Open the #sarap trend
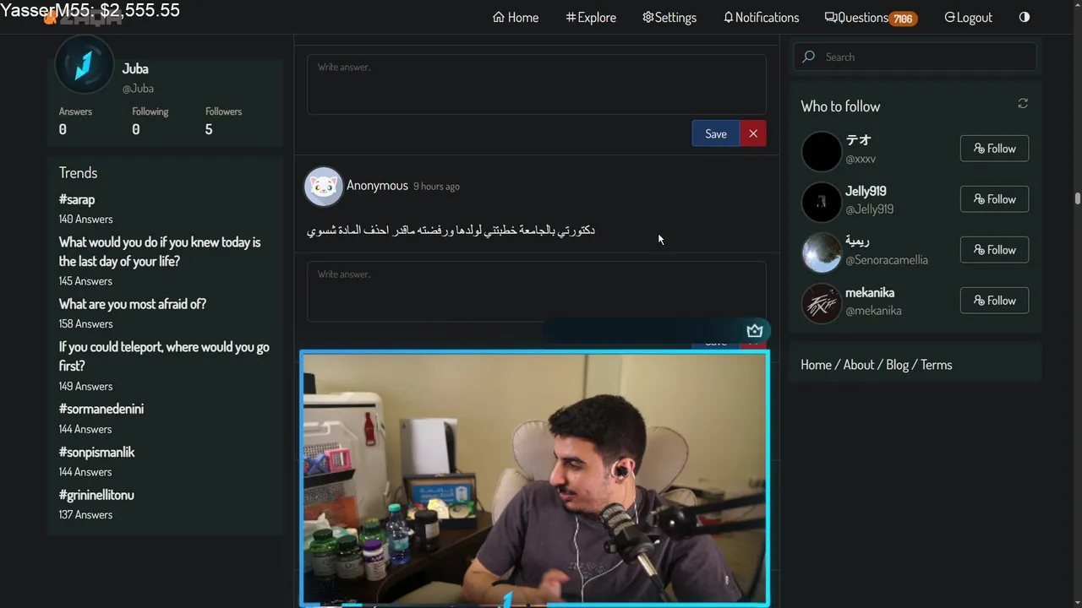Screen dimensions: 1082x608 click(77, 200)
